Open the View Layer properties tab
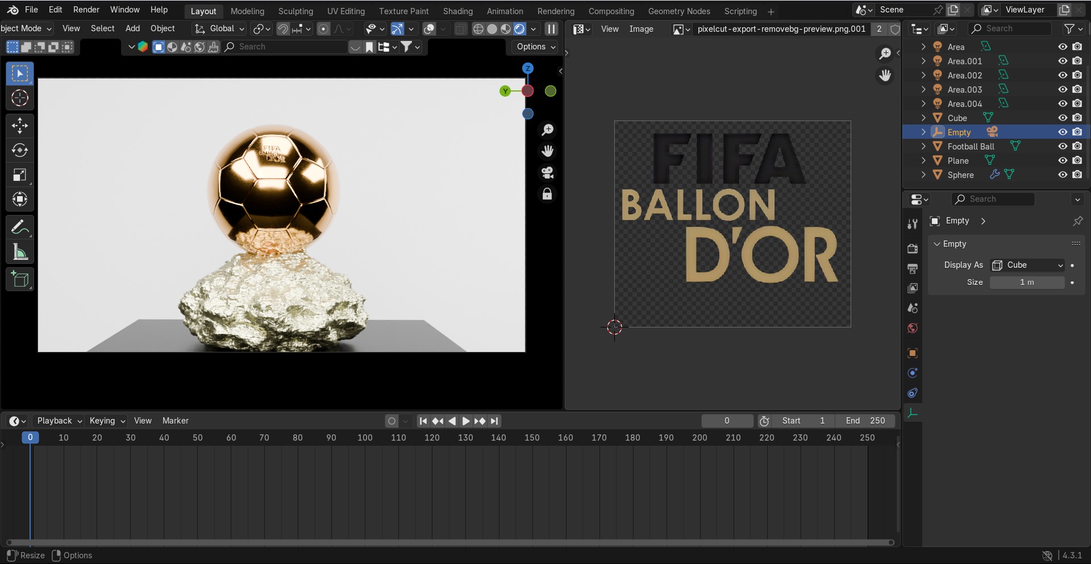 (x=913, y=288)
